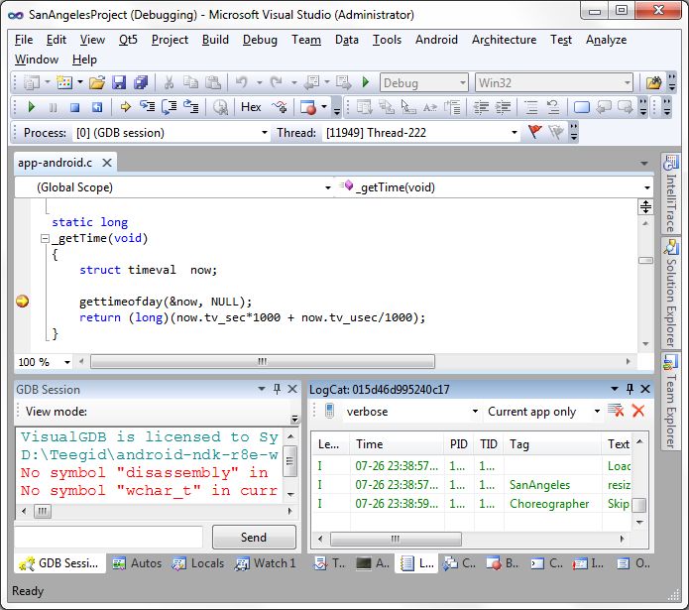689x610 pixels.
Task: Click the Save All icon
Action: (x=141, y=82)
